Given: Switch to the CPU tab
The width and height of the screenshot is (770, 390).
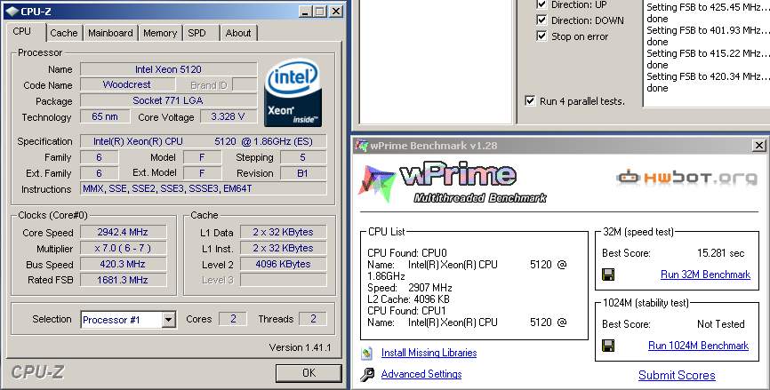Looking at the screenshot, I should (x=21, y=31).
